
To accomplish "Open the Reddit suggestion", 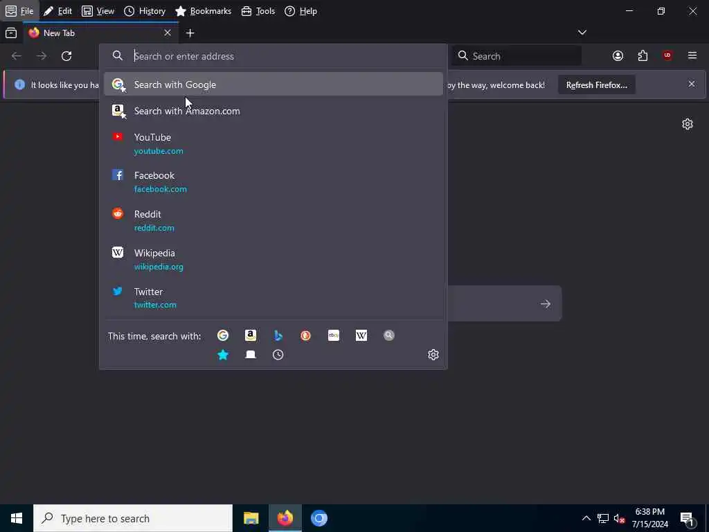I will pos(273,220).
